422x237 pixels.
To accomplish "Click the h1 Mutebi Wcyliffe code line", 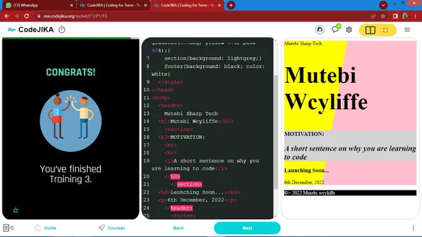I will [196, 122].
